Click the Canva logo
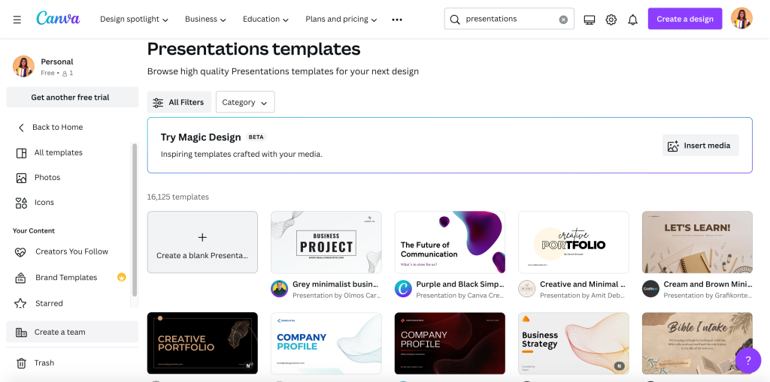The height and width of the screenshot is (382, 770). tap(58, 19)
